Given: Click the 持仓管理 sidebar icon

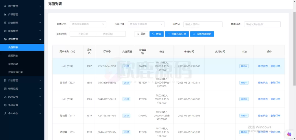Looking at the screenshot, I should pos(5,23).
